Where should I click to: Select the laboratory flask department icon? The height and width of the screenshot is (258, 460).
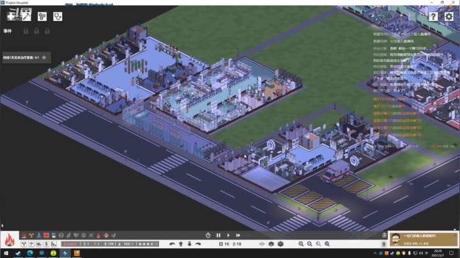click(x=39, y=235)
